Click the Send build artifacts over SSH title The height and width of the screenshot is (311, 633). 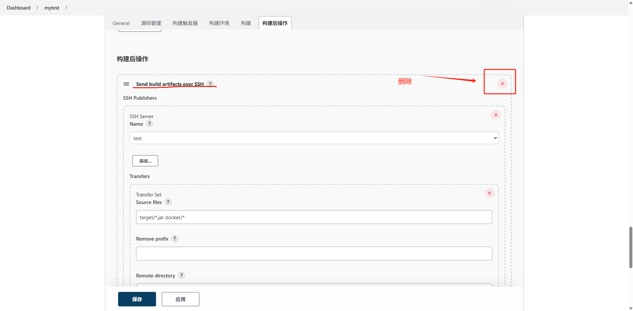point(170,84)
